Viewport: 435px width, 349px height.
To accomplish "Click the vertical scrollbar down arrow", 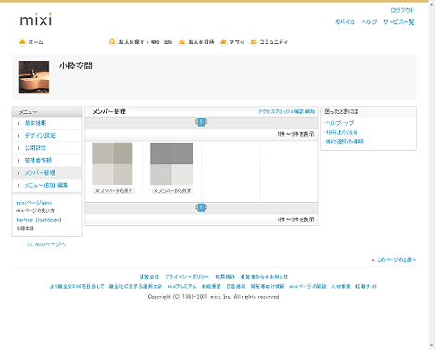I will [x=431, y=345].
